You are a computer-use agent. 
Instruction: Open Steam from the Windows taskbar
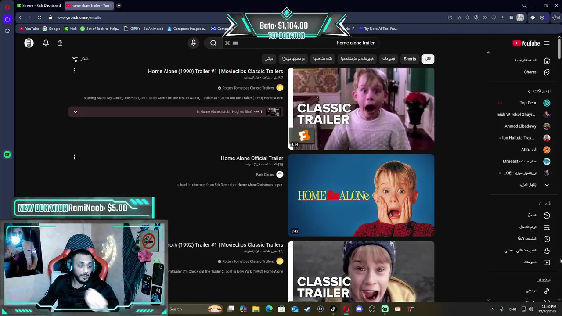pyautogui.click(x=307, y=309)
